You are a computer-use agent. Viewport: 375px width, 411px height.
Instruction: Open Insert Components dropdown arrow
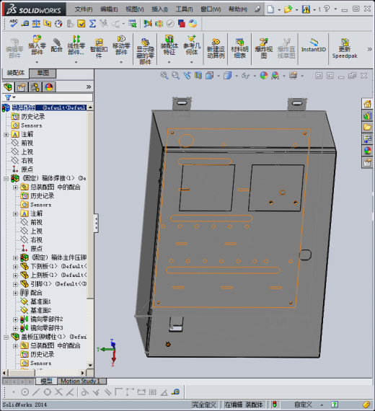point(37,63)
